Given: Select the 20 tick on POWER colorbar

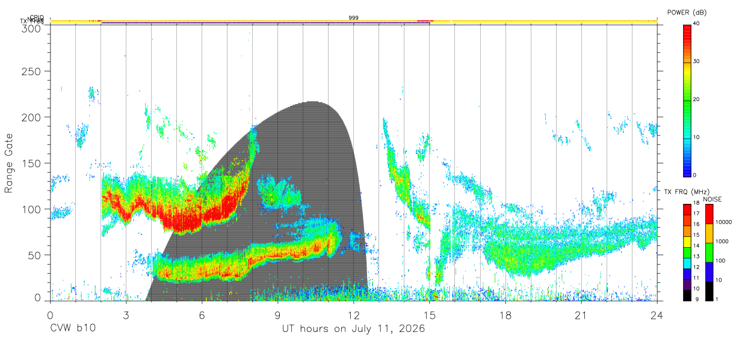Looking at the screenshot, I should (697, 99).
